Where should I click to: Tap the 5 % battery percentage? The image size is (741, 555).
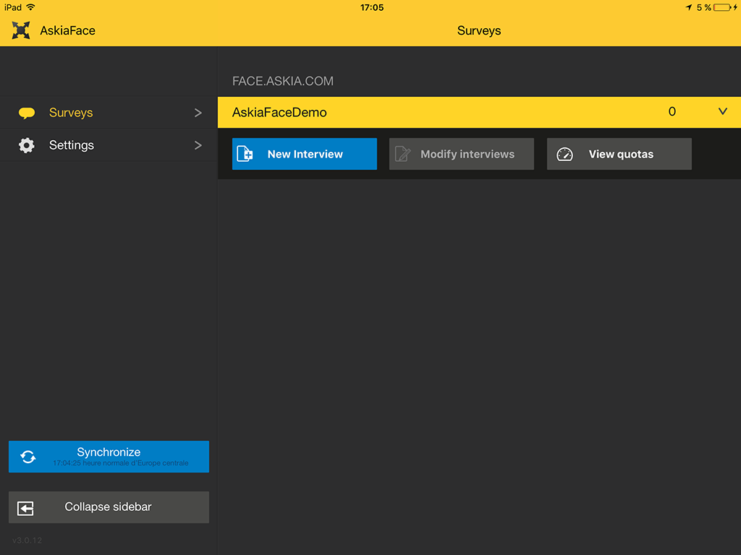tap(703, 7)
